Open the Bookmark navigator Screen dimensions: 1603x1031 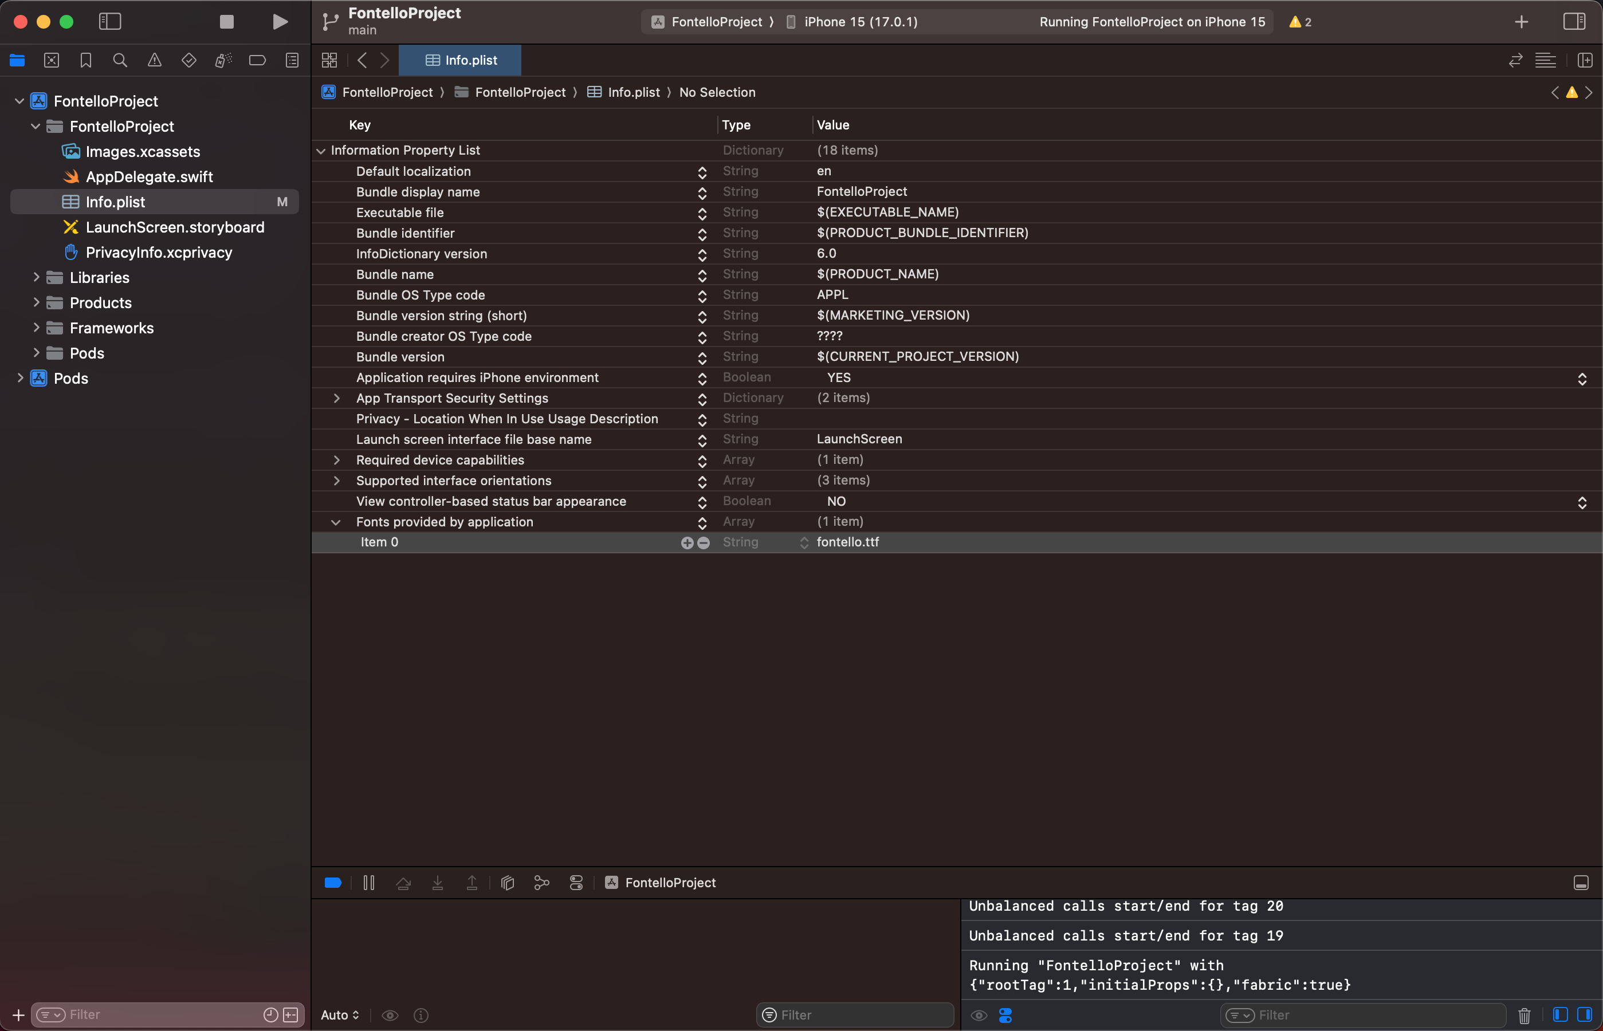(x=86, y=60)
